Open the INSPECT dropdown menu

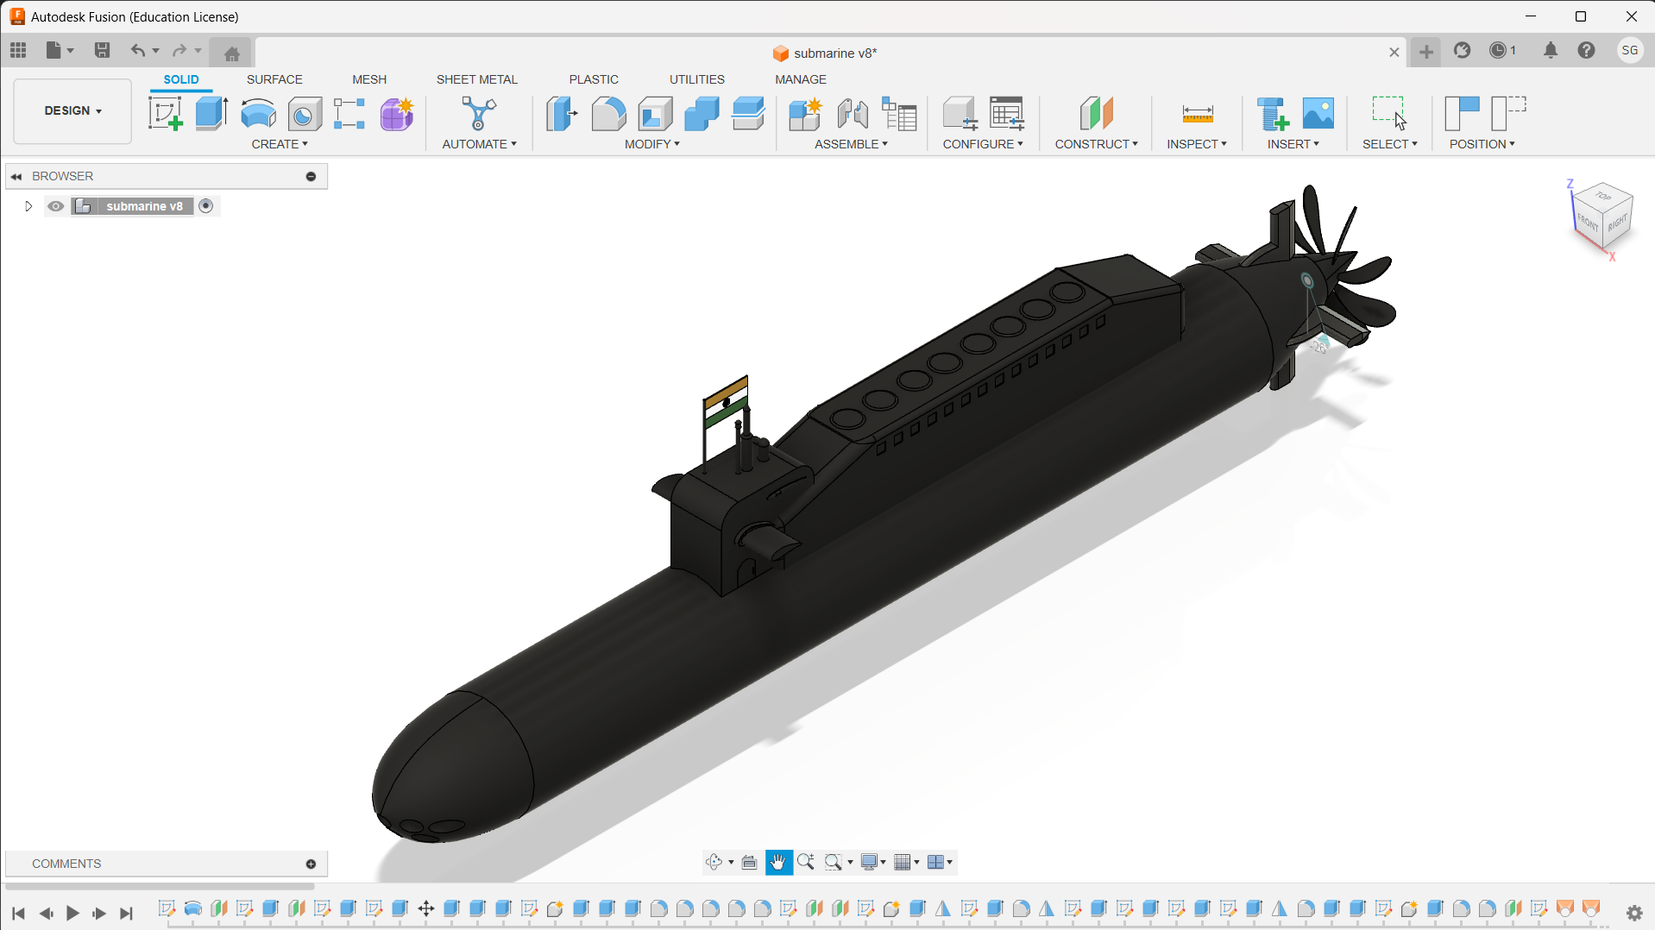1197,144
